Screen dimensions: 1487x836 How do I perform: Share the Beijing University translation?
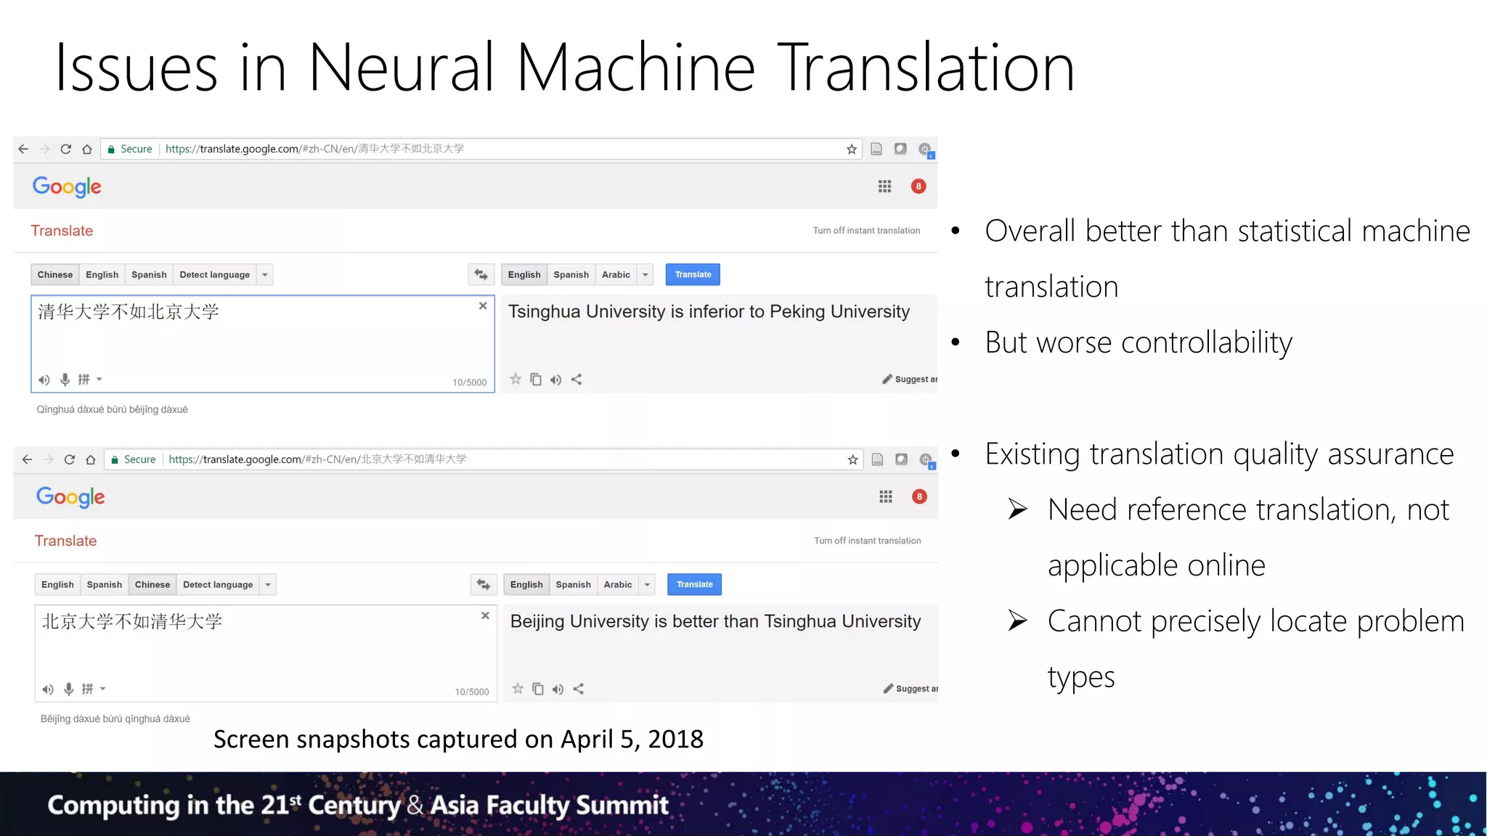click(x=579, y=689)
